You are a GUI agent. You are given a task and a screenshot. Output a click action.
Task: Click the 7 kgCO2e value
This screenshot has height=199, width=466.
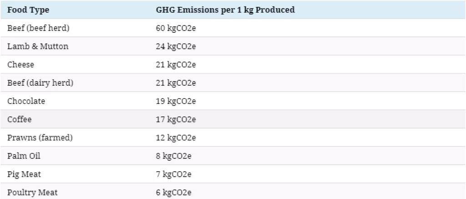click(173, 174)
